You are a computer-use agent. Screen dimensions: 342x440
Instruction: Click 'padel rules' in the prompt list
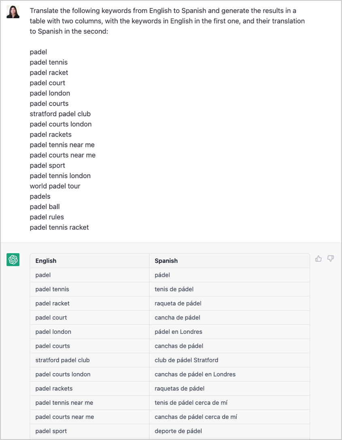(x=47, y=217)
